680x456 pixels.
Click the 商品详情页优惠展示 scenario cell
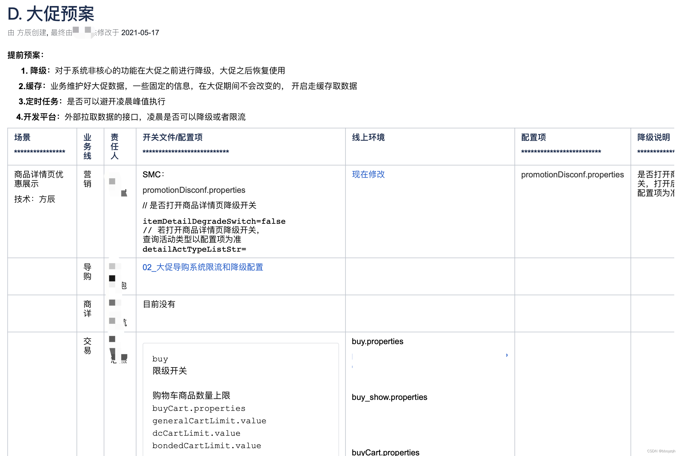(x=39, y=179)
